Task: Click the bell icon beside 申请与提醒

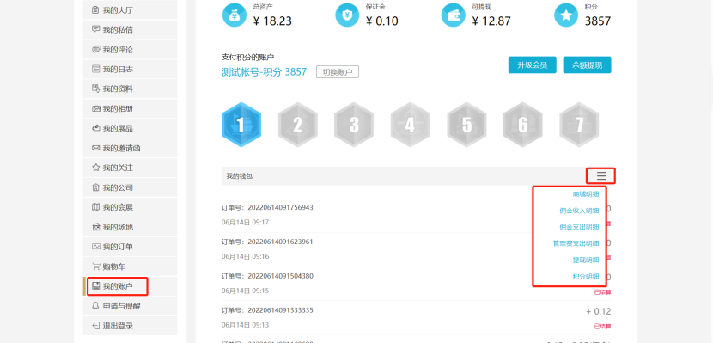Action: pos(95,306)
